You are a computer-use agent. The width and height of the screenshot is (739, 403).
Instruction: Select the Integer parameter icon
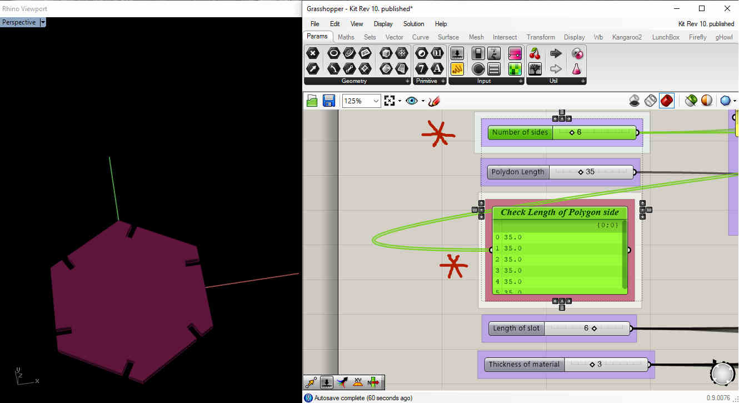coord(422,69)
